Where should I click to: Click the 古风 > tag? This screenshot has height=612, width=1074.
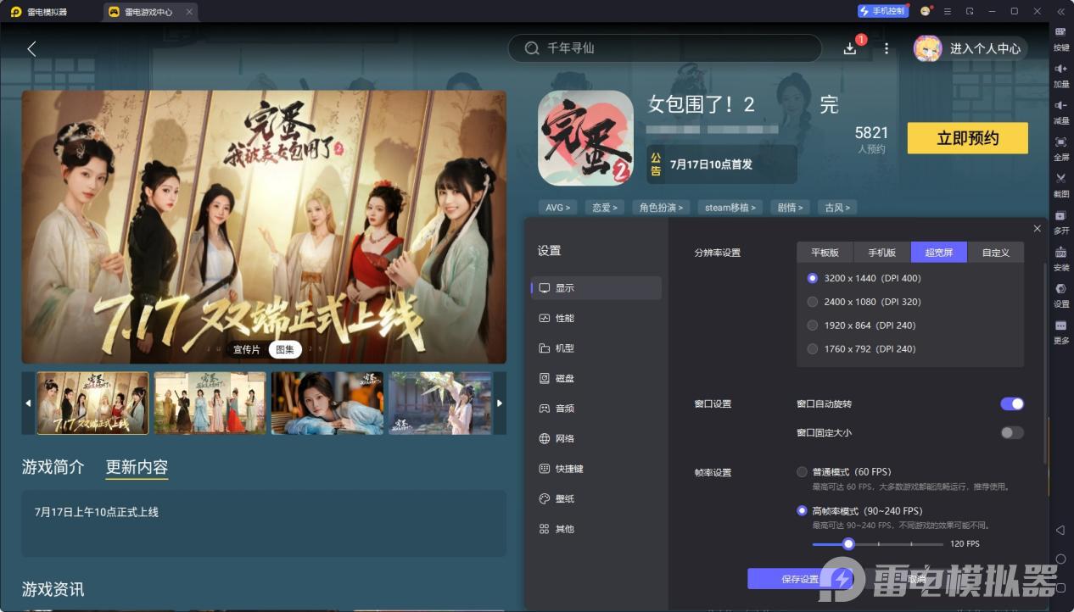tap(837, 207)
